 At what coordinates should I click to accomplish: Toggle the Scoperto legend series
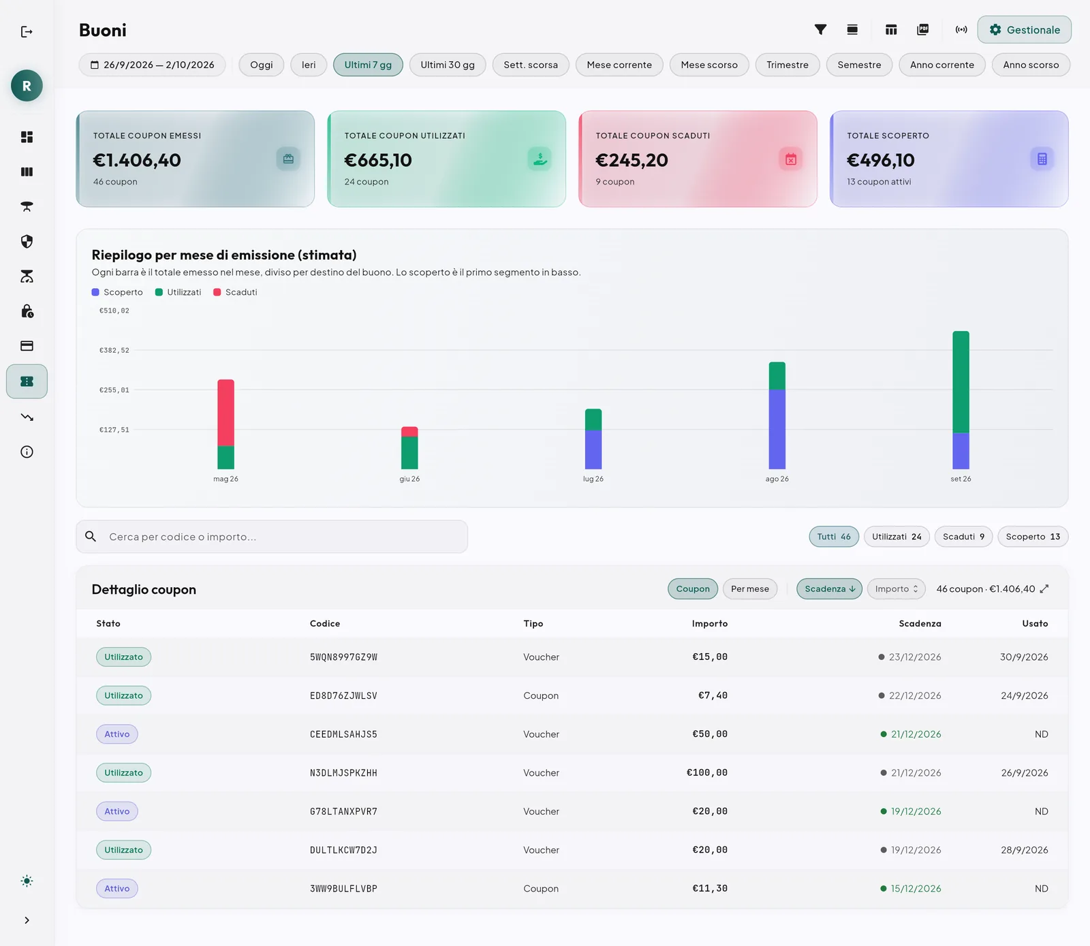click(x=117, y=292)
